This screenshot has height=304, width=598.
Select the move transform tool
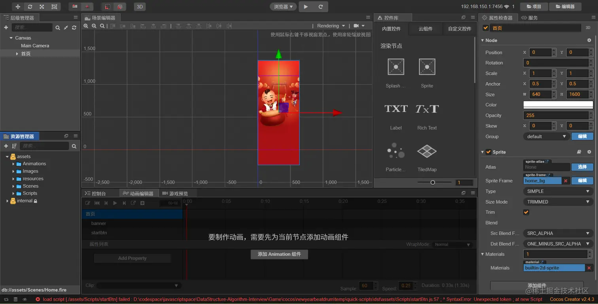(x=18, y=7)
